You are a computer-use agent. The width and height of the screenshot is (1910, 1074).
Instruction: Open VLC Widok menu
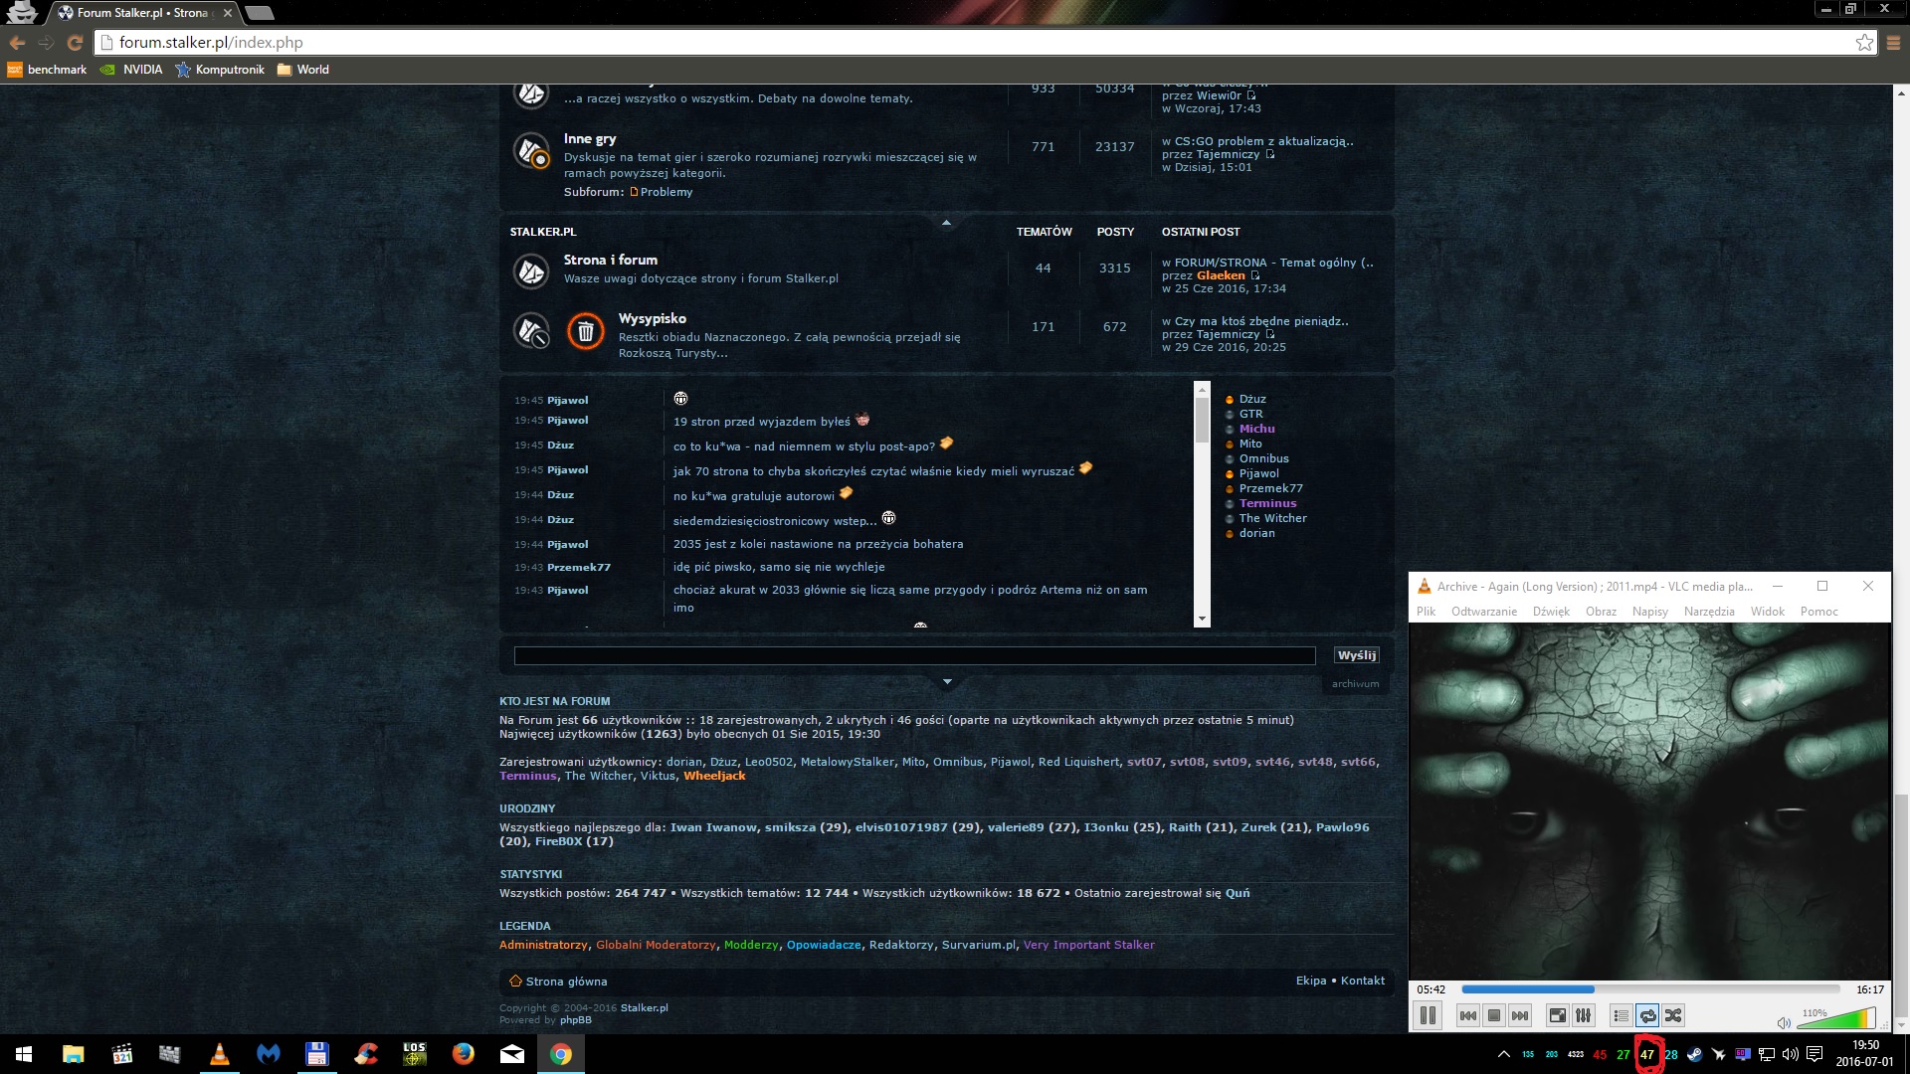pyautogui.click(x=1768, y=612)
